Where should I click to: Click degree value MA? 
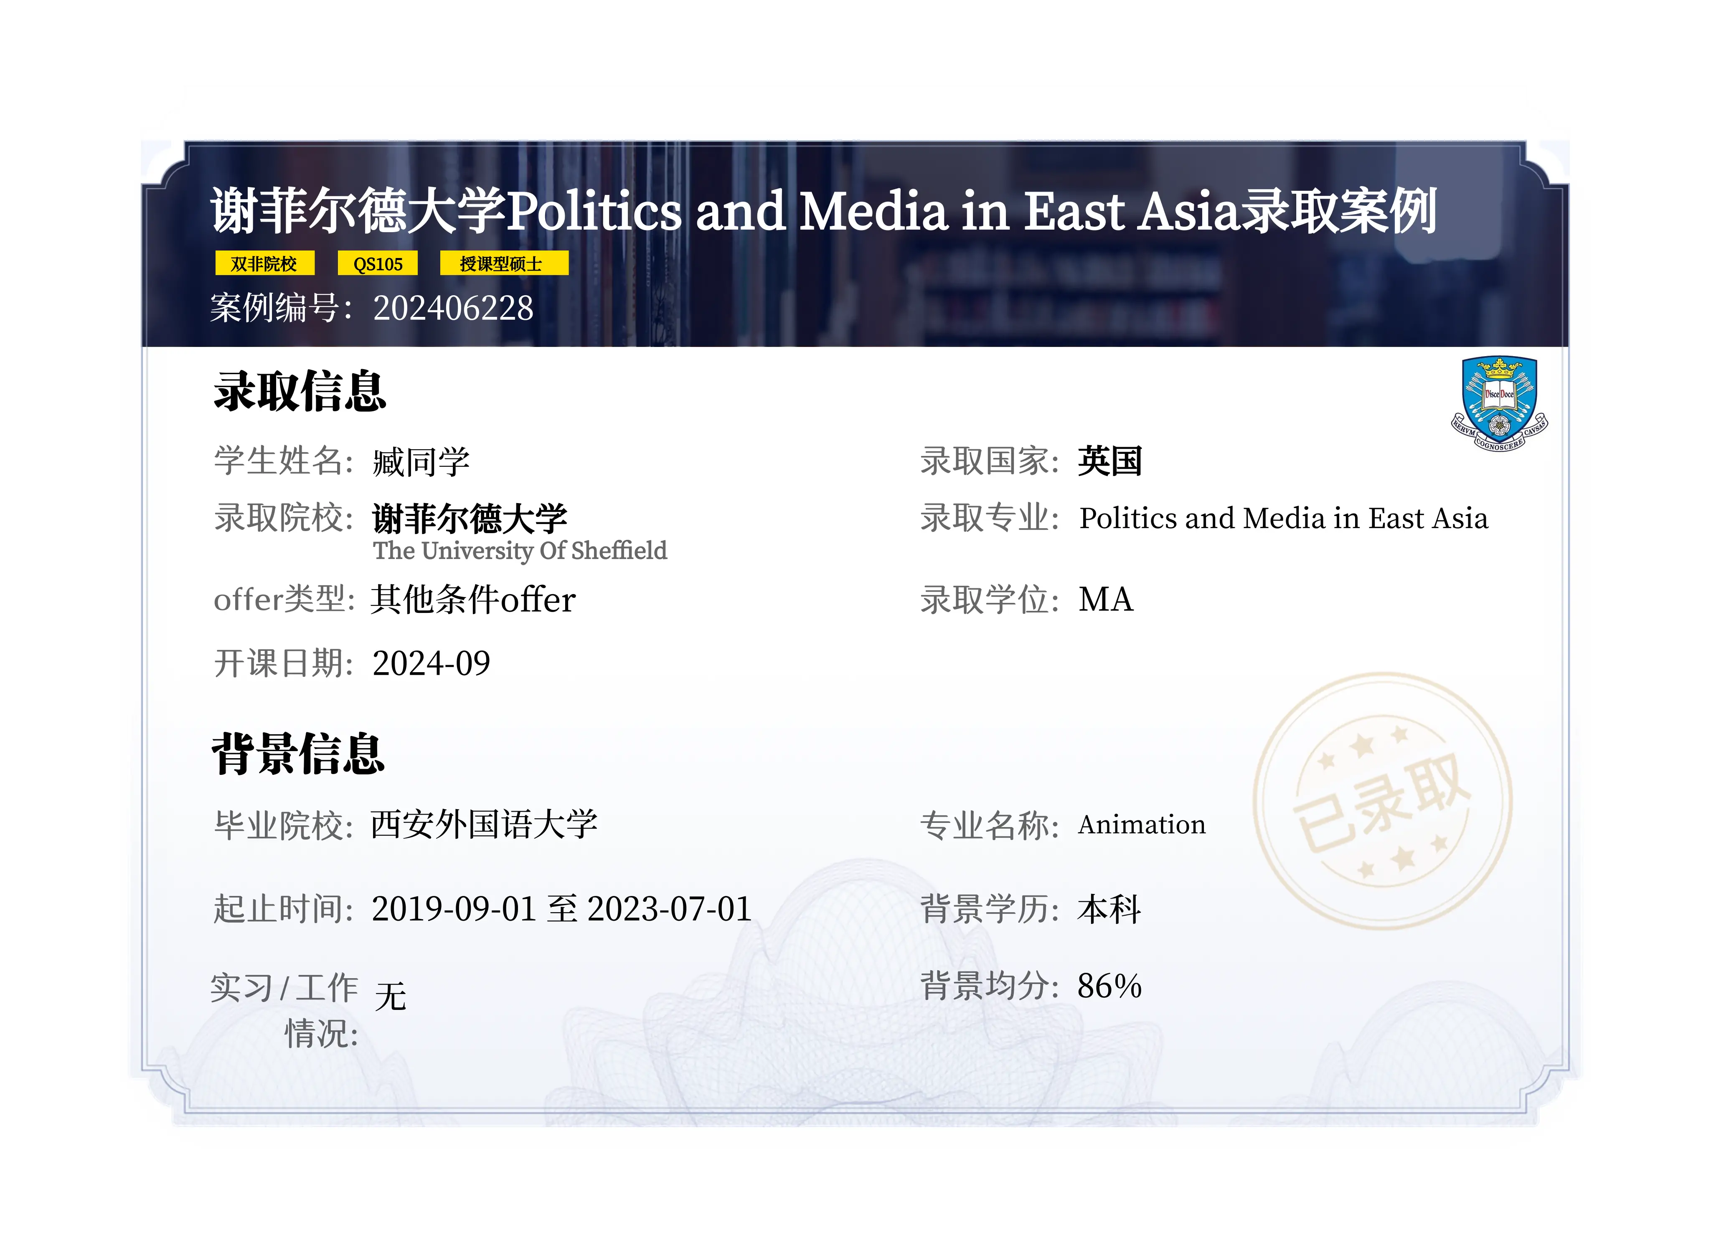1106,600
